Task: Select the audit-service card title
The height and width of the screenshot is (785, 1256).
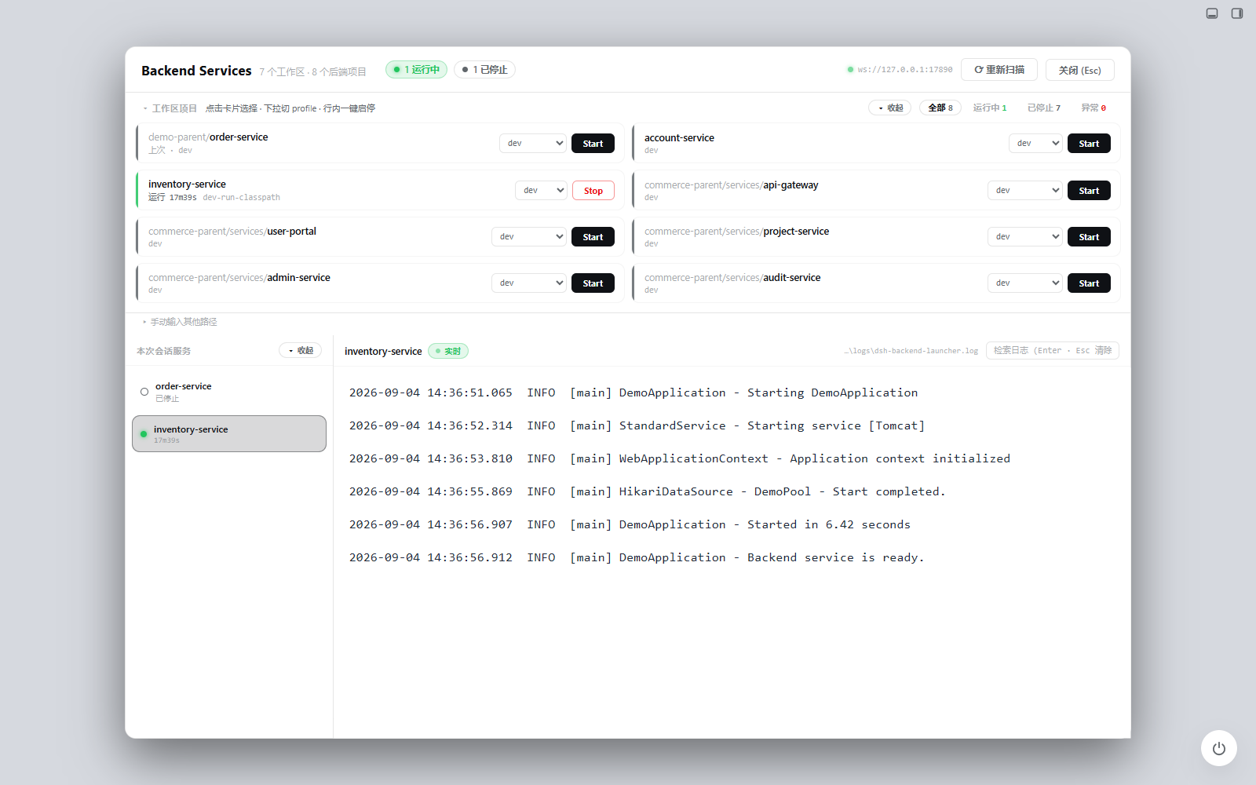Action: 732,278
